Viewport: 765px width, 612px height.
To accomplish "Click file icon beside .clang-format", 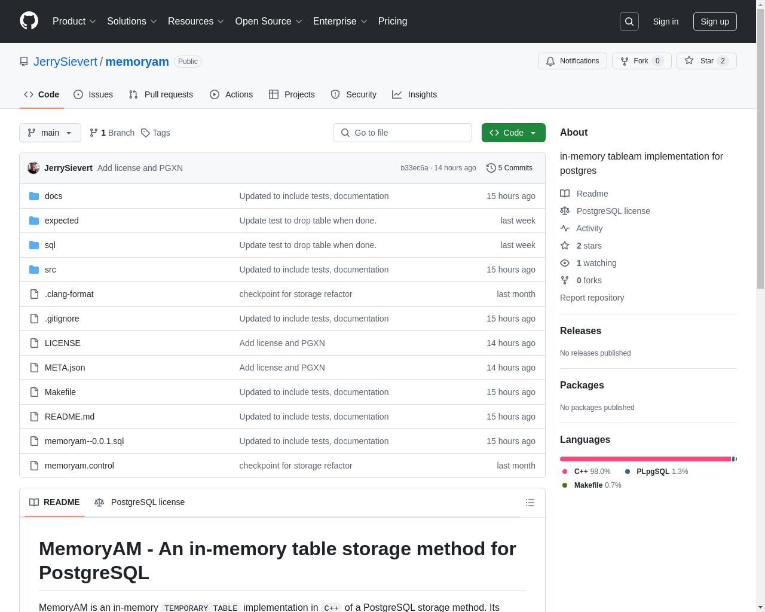I will click(x=34, y=294).
